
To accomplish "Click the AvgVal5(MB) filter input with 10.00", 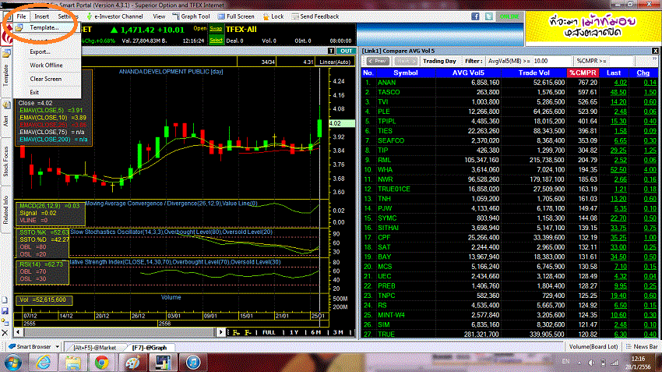I will click(x=552, y=62).
